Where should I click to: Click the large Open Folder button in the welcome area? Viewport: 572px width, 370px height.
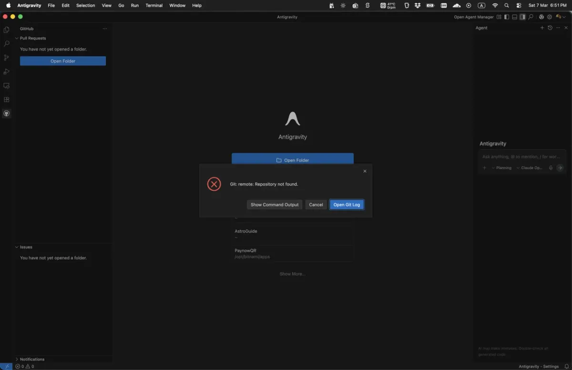pos(293,160)
